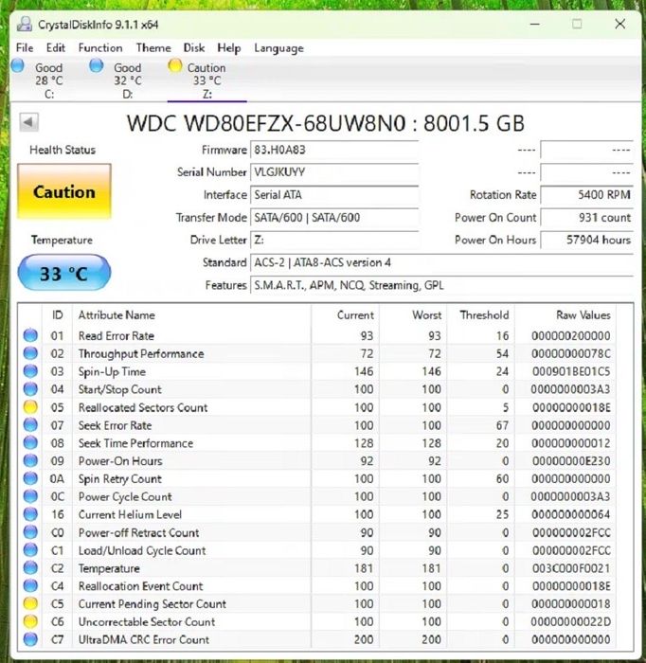This screenshot has height=663, width=646.
Task: Click the Interface field Serial ATA
Action: pos(334,195)
